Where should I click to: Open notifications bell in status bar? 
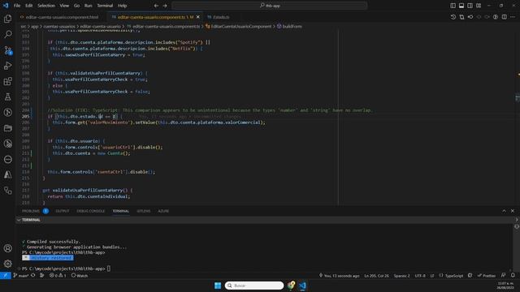pyautogui.click(x=513, y=276)
